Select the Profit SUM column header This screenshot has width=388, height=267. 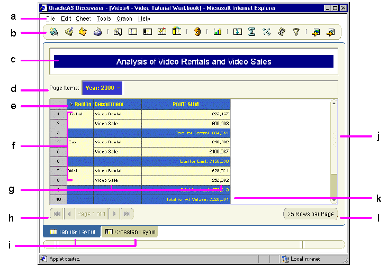(186, 104)
